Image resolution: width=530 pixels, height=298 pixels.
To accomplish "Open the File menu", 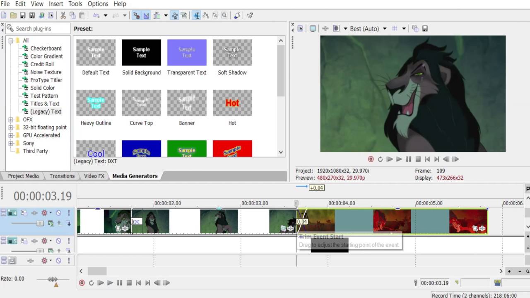I will click(5, 4).
